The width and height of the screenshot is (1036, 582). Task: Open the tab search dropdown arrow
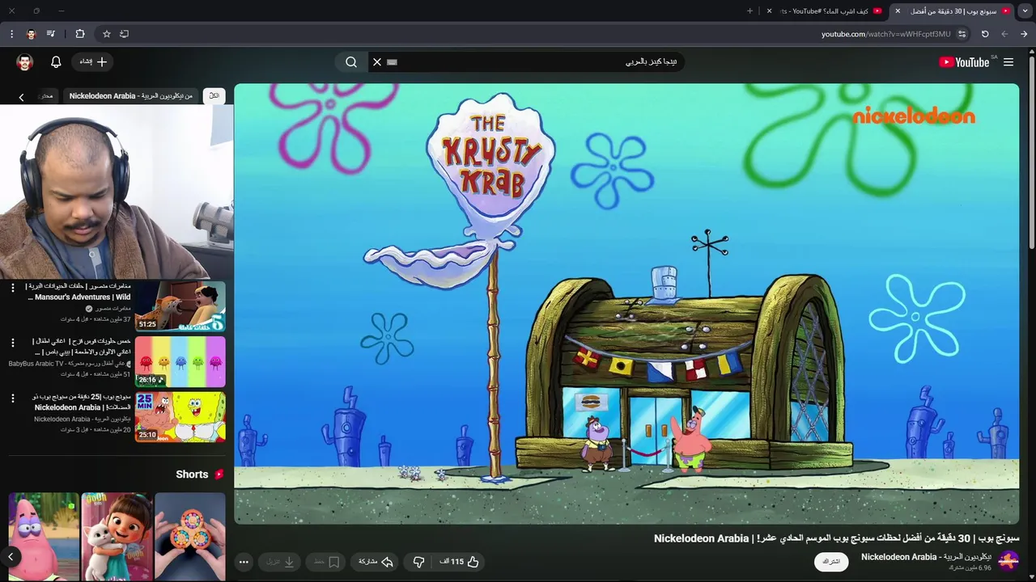point(1025,11)
